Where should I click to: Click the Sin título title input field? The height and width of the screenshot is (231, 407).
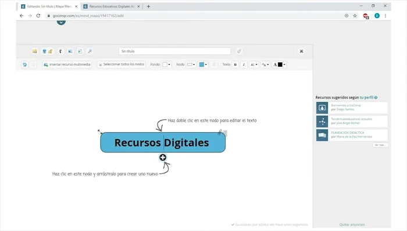[174, 51]
